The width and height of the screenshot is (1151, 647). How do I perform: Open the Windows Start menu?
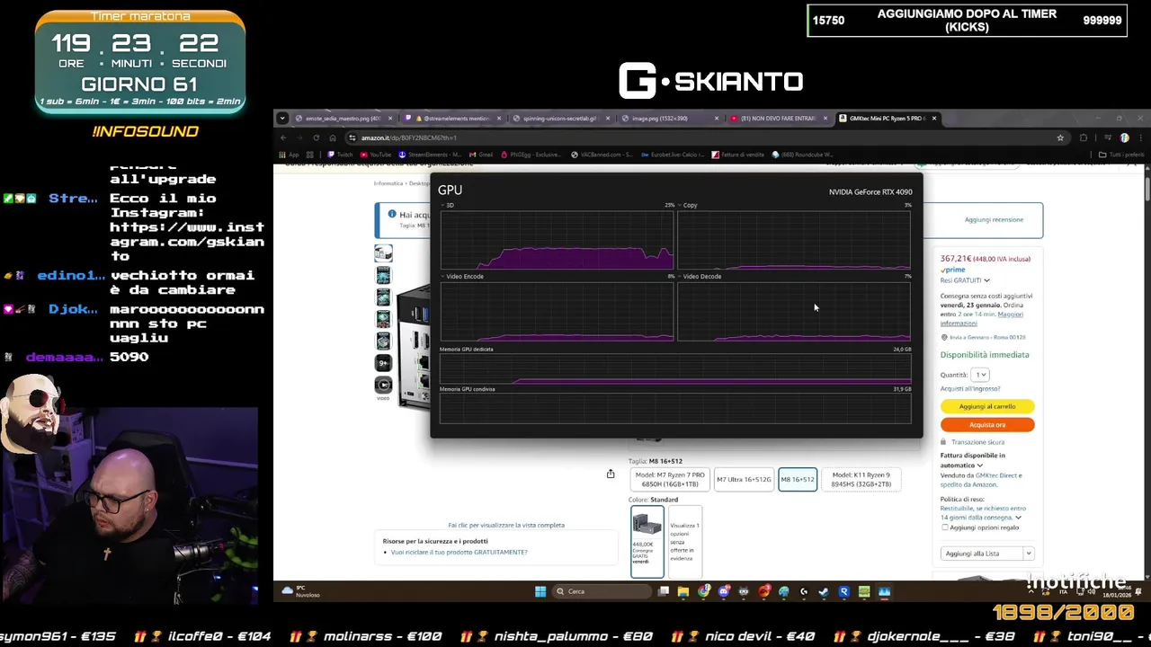[x=540, y=591]
